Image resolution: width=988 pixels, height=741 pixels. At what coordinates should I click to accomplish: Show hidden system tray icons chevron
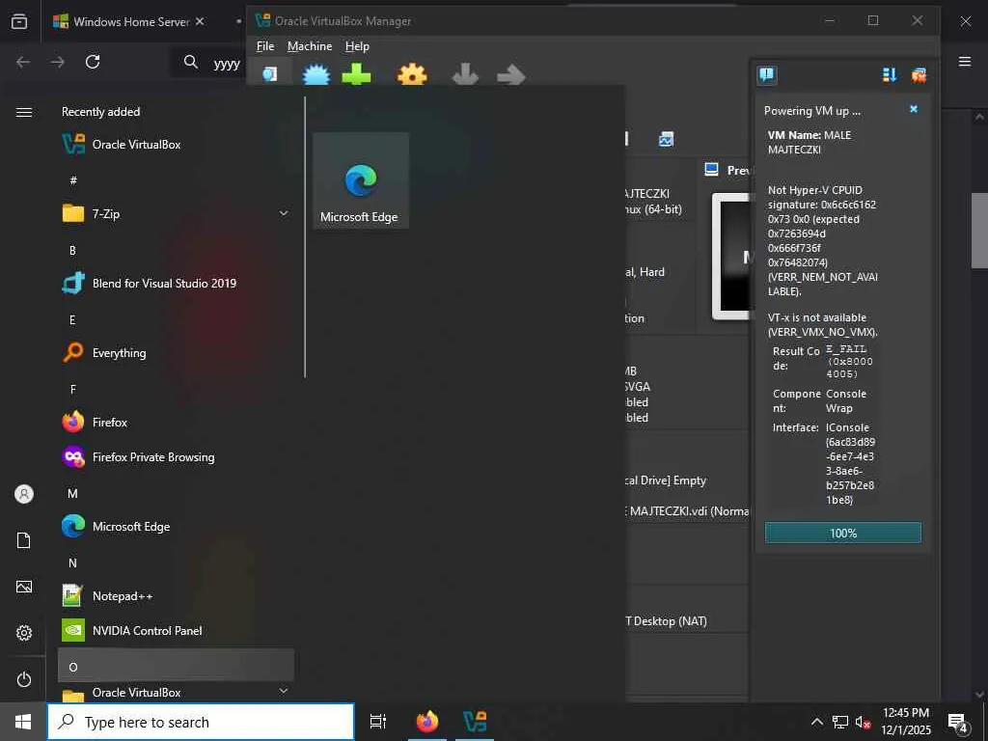click(816, 722)
